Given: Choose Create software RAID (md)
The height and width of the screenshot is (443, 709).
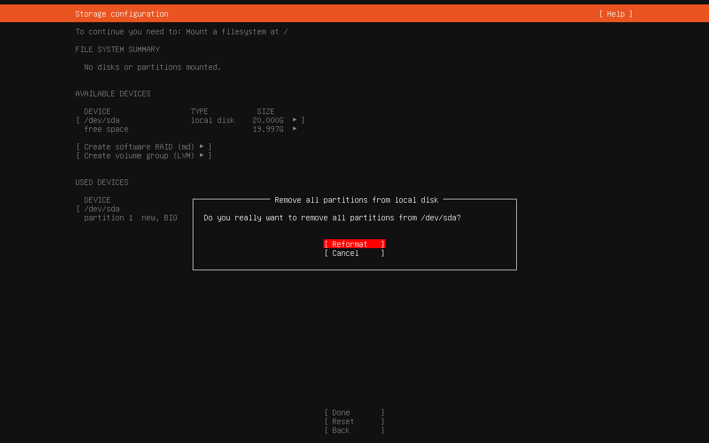Looking at the screenshot, I should click(140, 147).
